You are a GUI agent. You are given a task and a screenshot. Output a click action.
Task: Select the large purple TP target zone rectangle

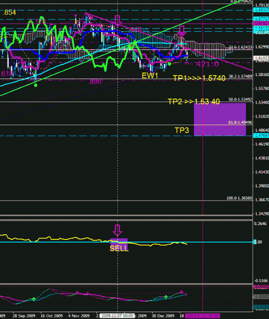[x=220, y=119]
